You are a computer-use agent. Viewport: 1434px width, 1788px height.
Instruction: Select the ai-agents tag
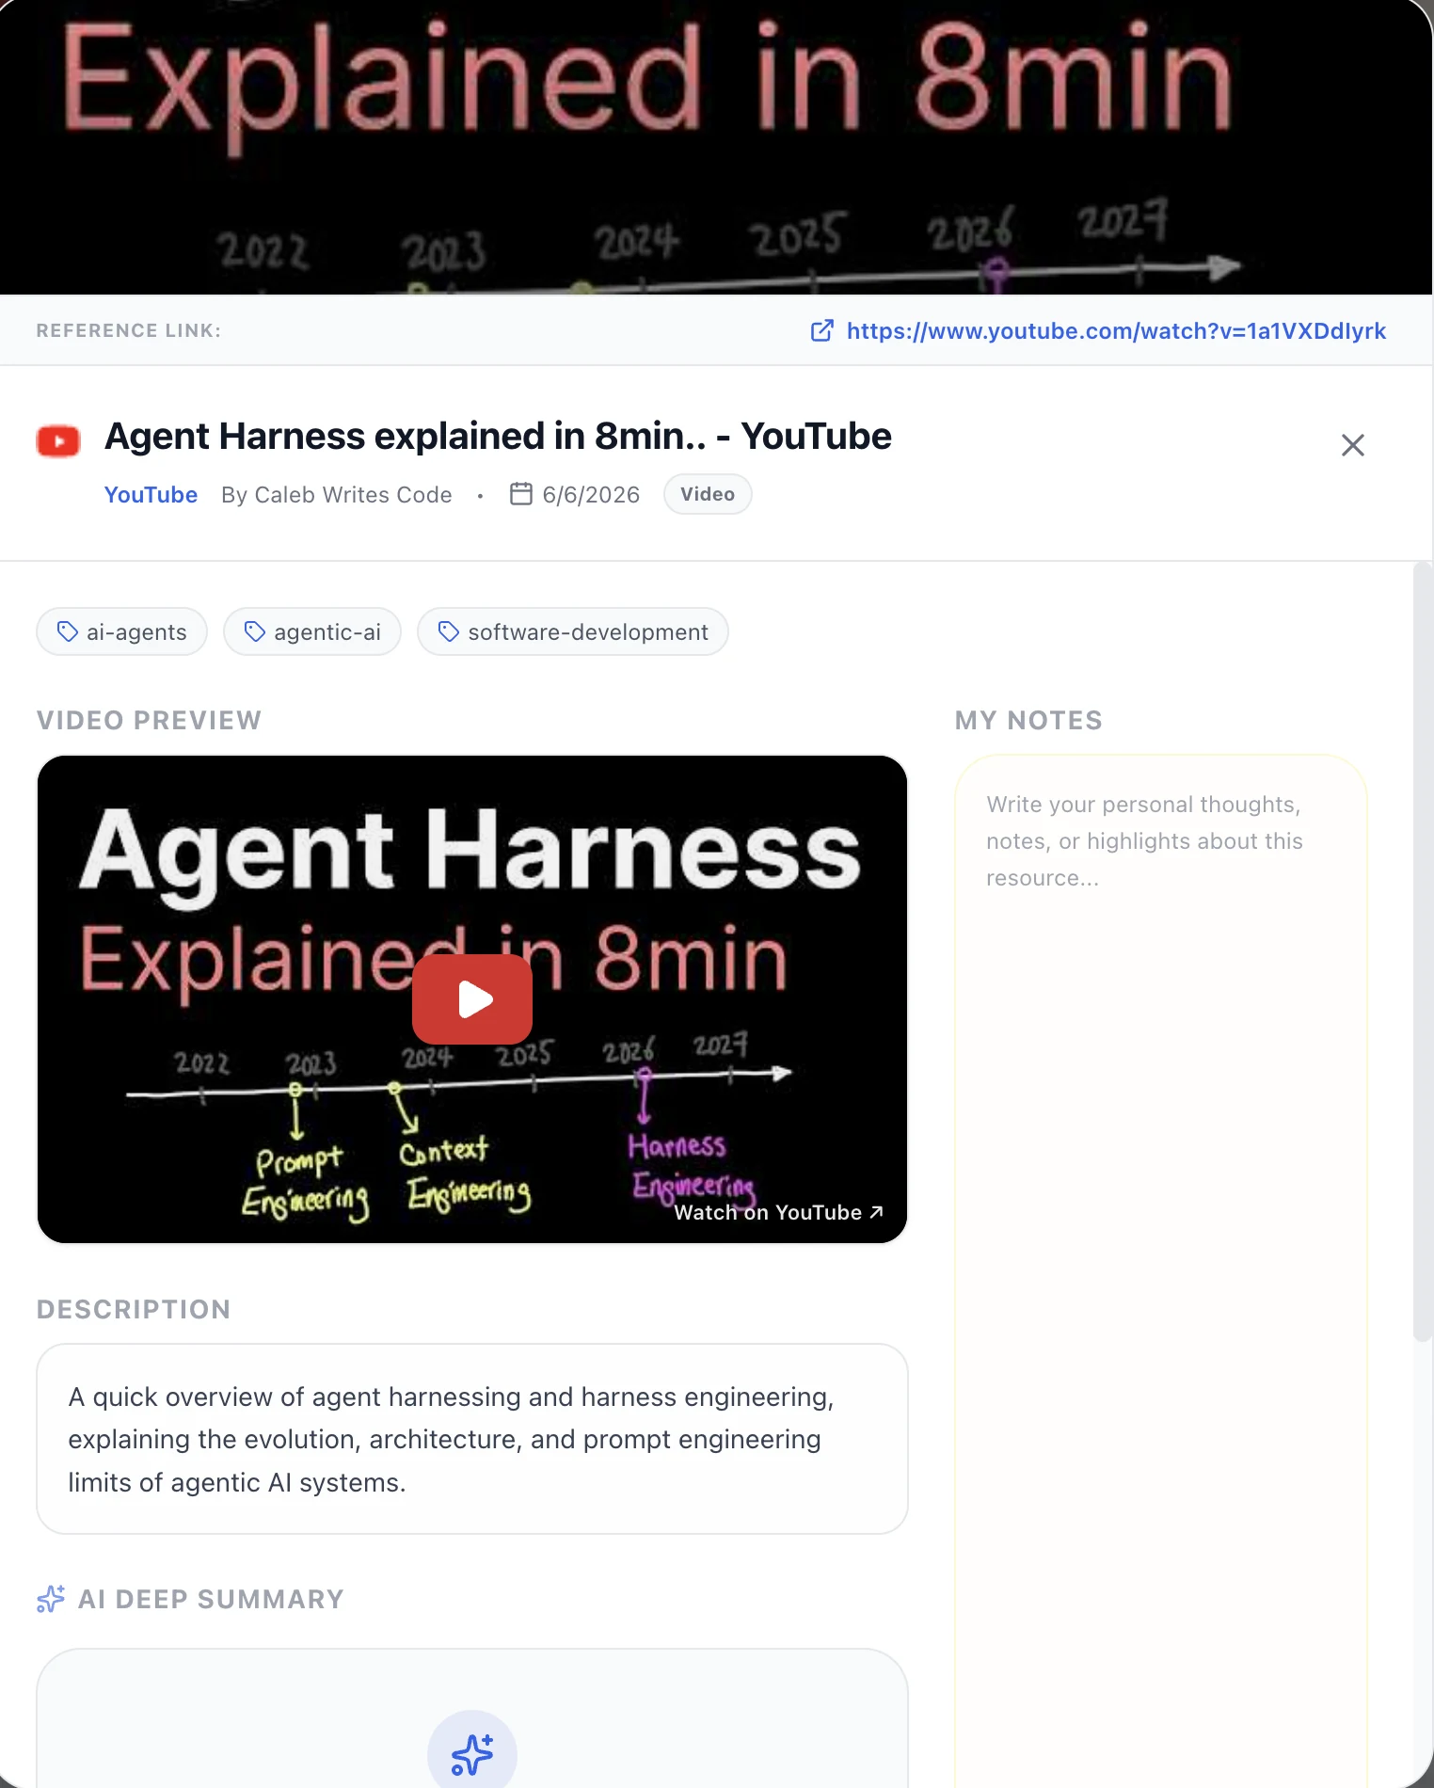coord(121,631)
